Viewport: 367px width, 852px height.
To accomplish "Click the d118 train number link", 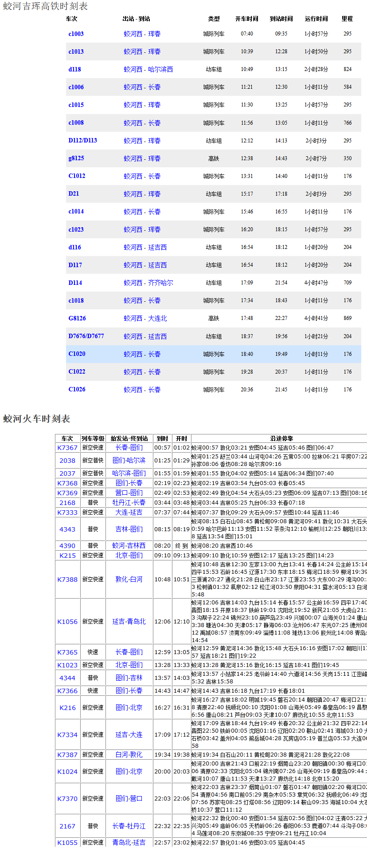I will click(74, 69).
